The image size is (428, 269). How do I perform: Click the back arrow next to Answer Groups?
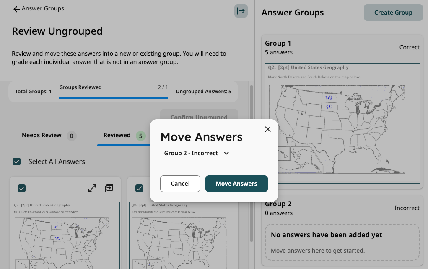coord(17,9)
